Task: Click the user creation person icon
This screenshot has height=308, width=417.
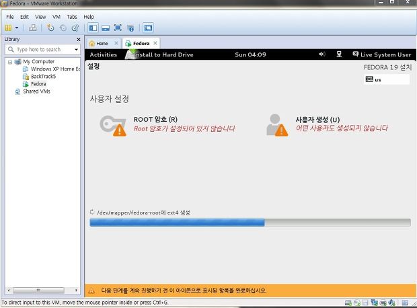Action: [277, 125]
